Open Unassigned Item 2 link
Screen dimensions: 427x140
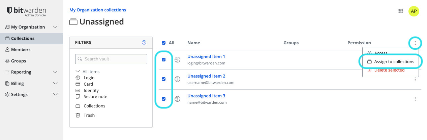[206, 76]
